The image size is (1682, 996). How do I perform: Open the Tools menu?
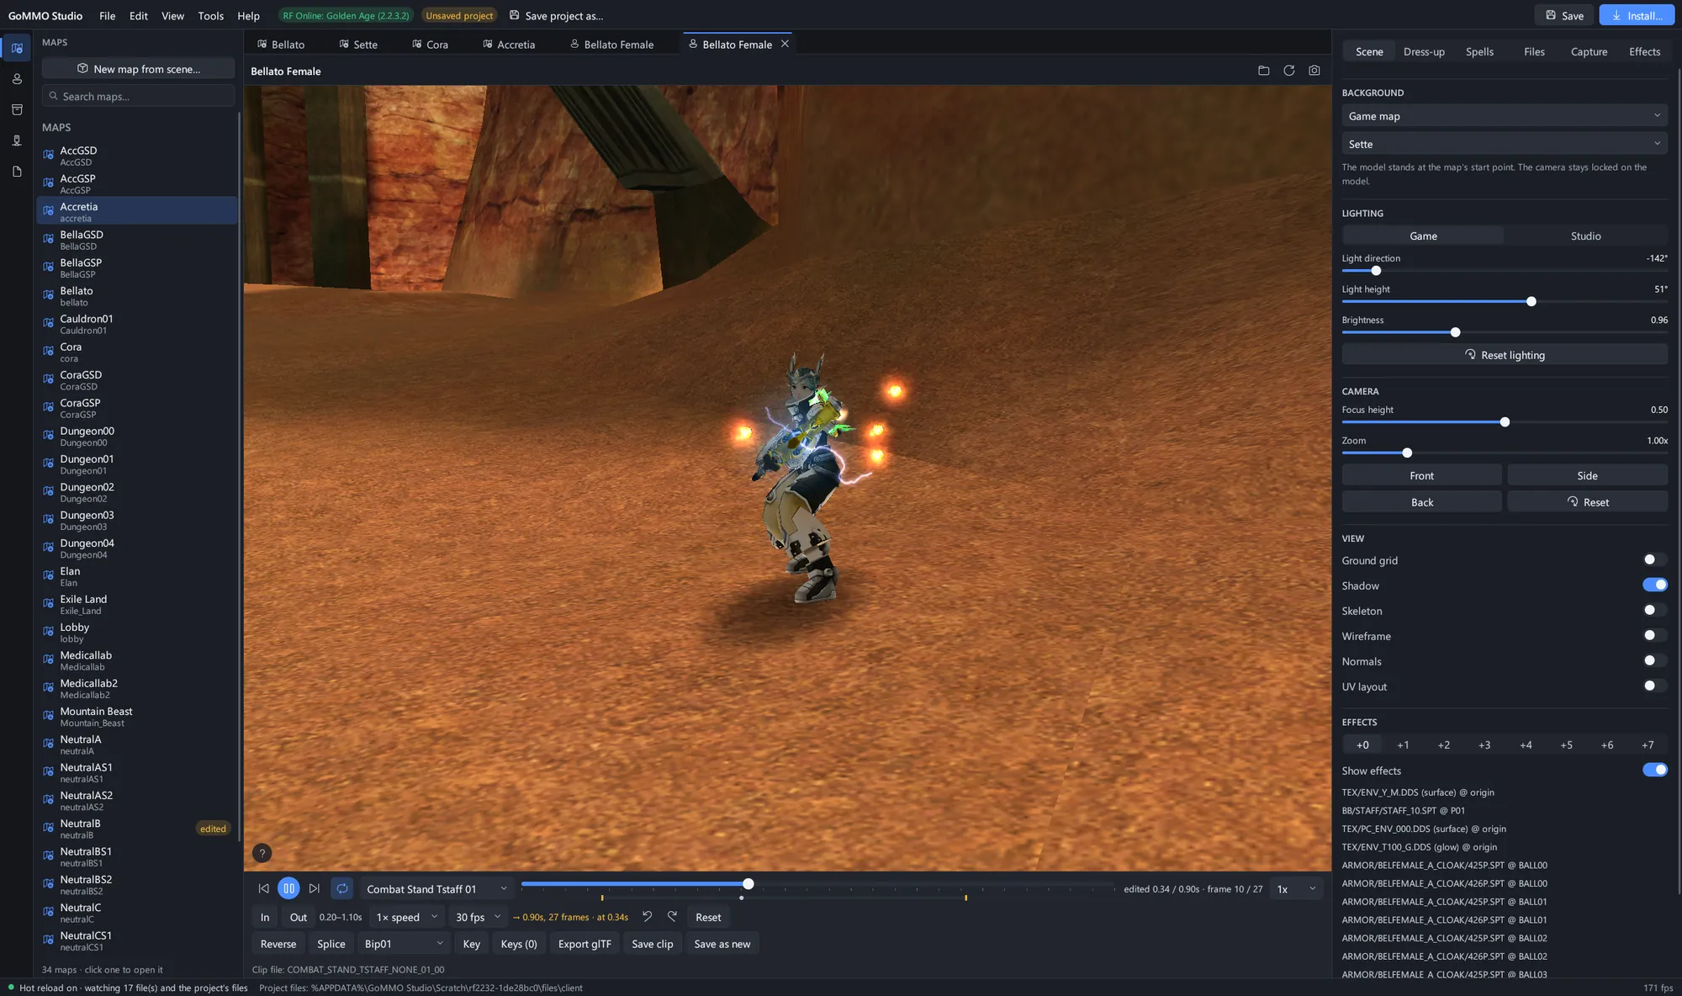tap(210, 15)
